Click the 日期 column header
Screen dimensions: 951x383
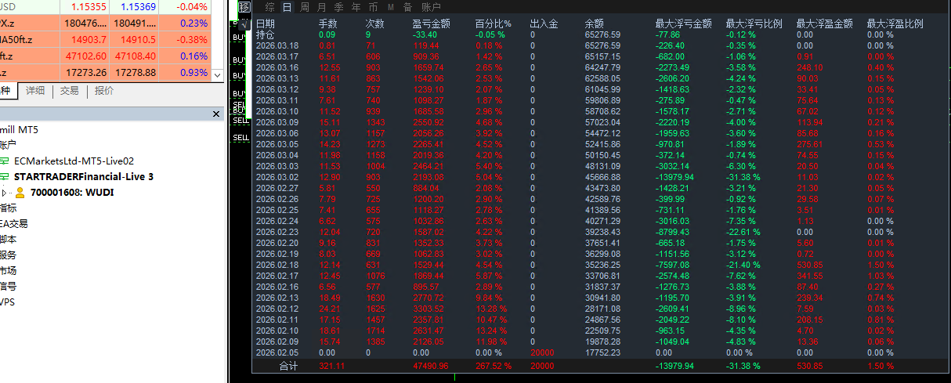(266, 24)
